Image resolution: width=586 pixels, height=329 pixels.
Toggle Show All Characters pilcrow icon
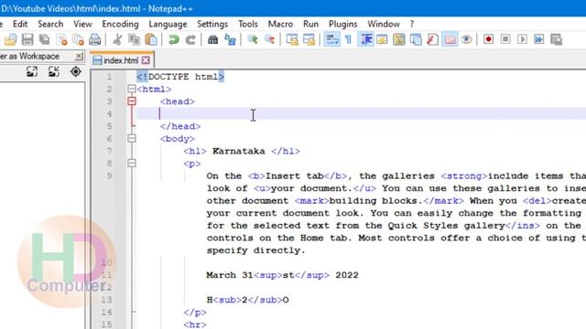coord(348,39)
